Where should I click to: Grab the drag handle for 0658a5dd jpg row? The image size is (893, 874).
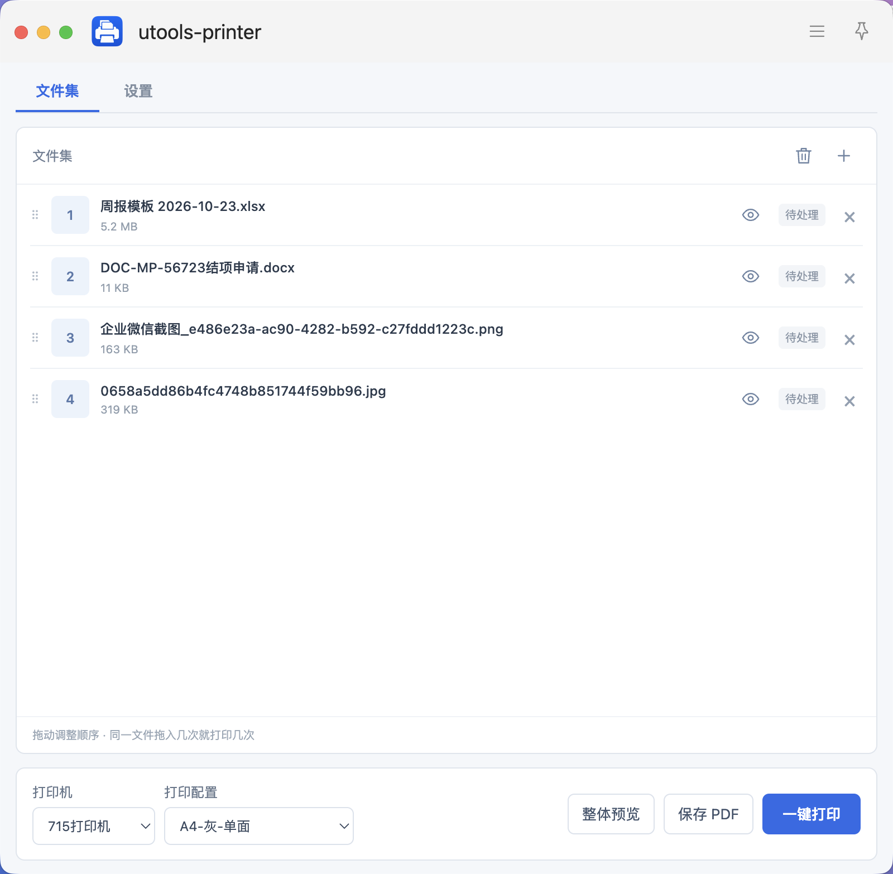click(x=35, y=399)
